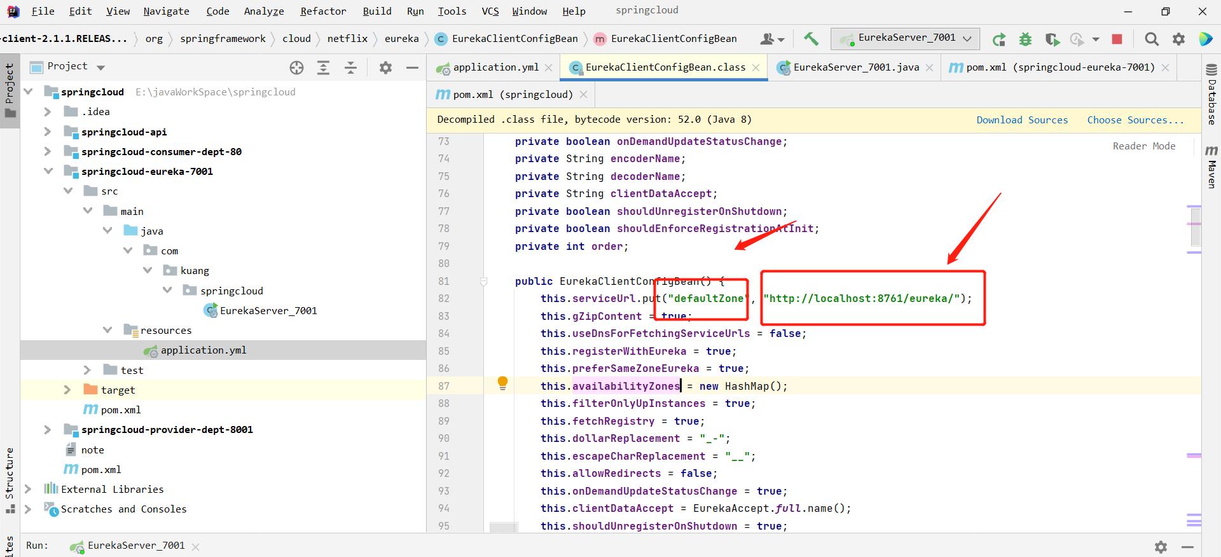The image size is (1221, 557).
Task: Open the Refactor menu
Action: 323,11
